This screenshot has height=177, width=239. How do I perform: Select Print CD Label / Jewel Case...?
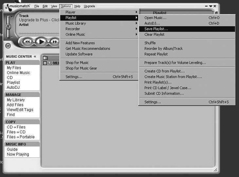click(x=187, y=88)
